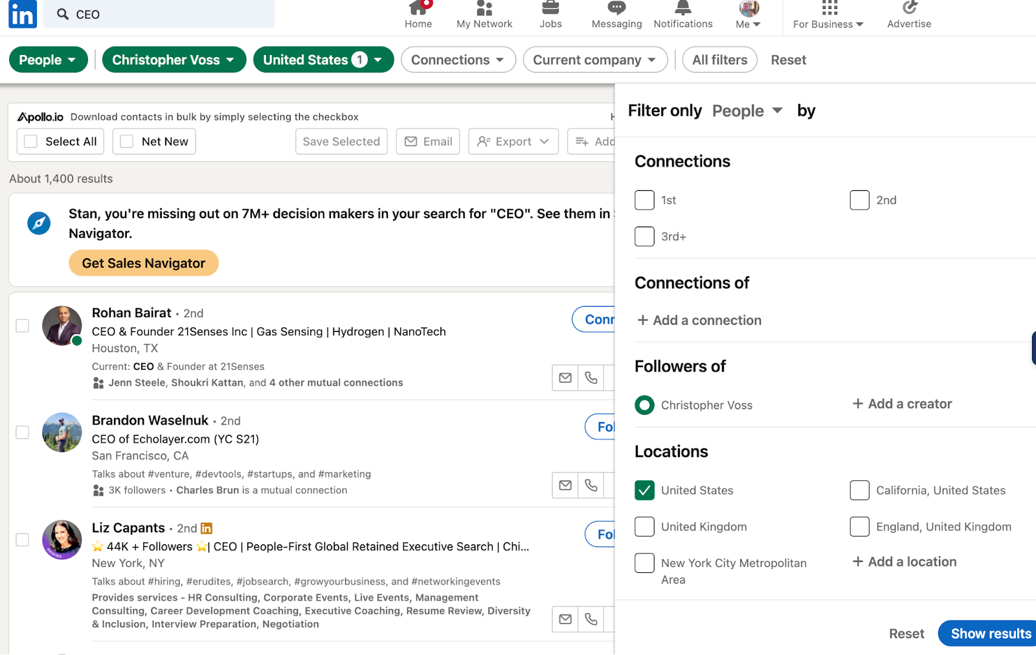1036x655 pixels.
Task: Check New York City Metropolitan Area checkbox
Action: point(644,562)
